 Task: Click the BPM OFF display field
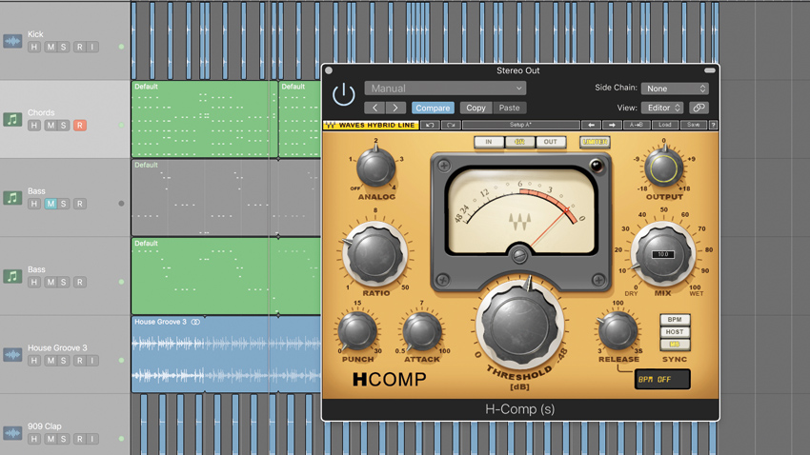[x=662, y=380]
